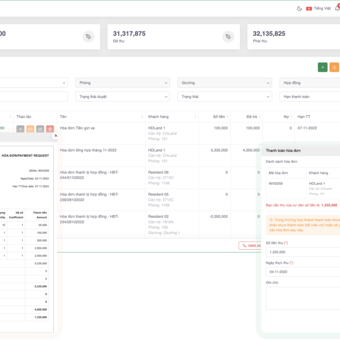
Task: Click the pen icon on the Đã thu card
Action: point(228,37)
